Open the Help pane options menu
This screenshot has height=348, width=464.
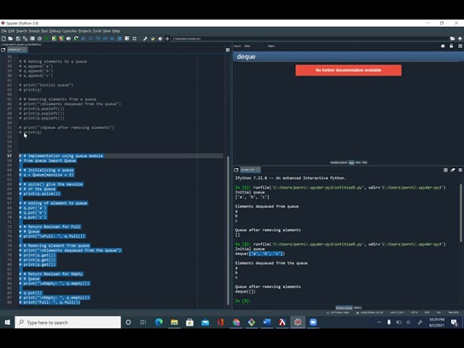point(460,46)
